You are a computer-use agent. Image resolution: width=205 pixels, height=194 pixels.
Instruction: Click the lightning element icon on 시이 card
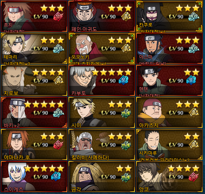tap(126, 113)
